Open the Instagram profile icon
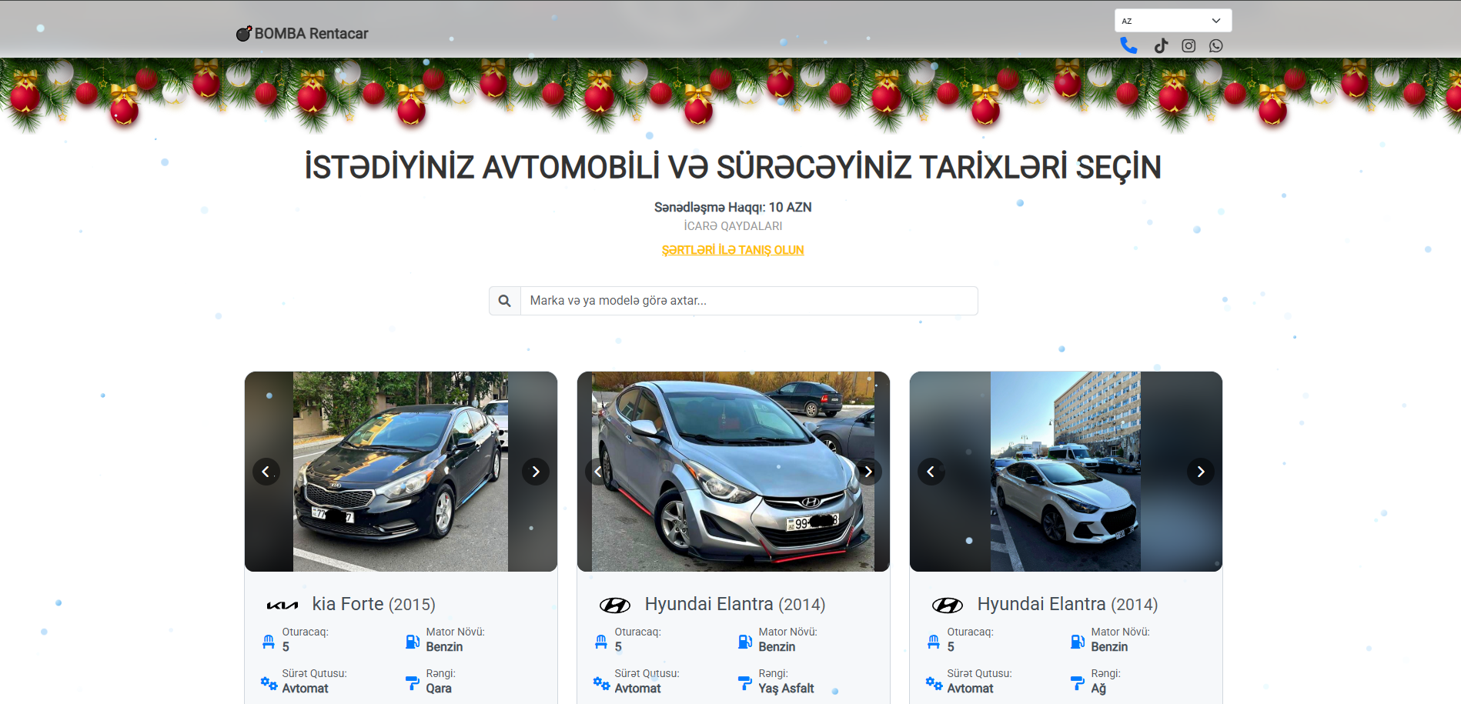The width and height of the screenshot is (1461, 704). [1189, 46]
